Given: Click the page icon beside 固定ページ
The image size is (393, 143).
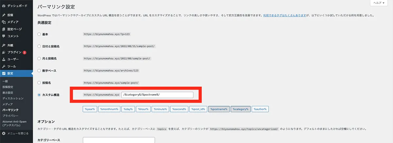Looking at the screenshot, I should (4, 29).
